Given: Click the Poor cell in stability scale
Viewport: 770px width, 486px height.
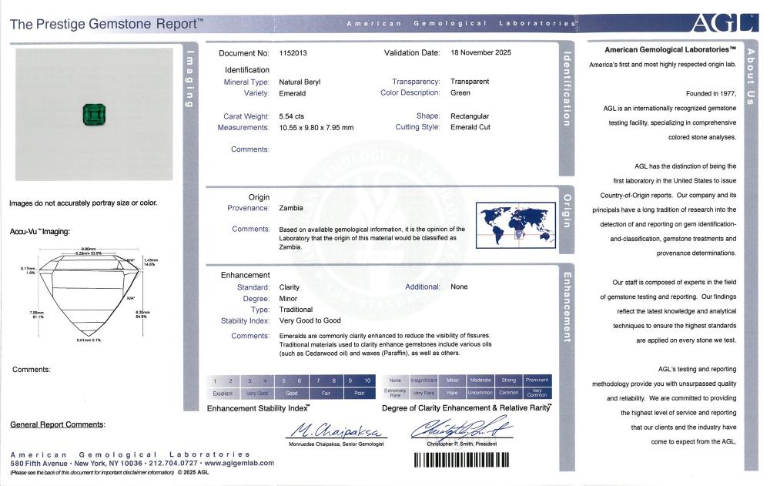Looking at the screenshot, I should coord(360,394).
